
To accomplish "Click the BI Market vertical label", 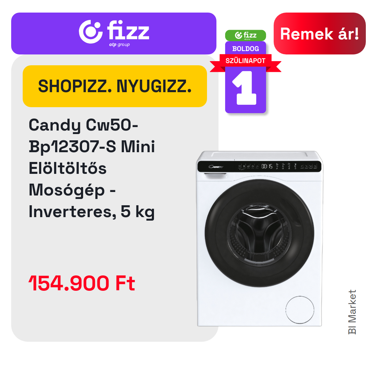I will click(352, 312).
